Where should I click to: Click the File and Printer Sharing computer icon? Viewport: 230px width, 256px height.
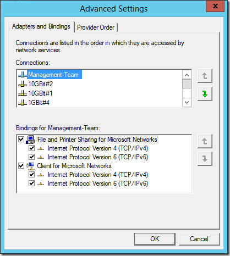(30, 140)
